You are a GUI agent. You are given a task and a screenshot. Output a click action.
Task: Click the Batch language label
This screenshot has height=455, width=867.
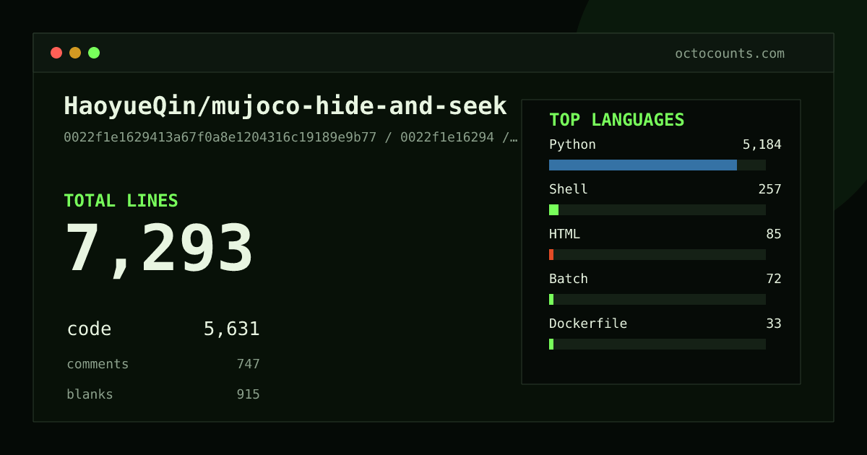click(569, 279)
